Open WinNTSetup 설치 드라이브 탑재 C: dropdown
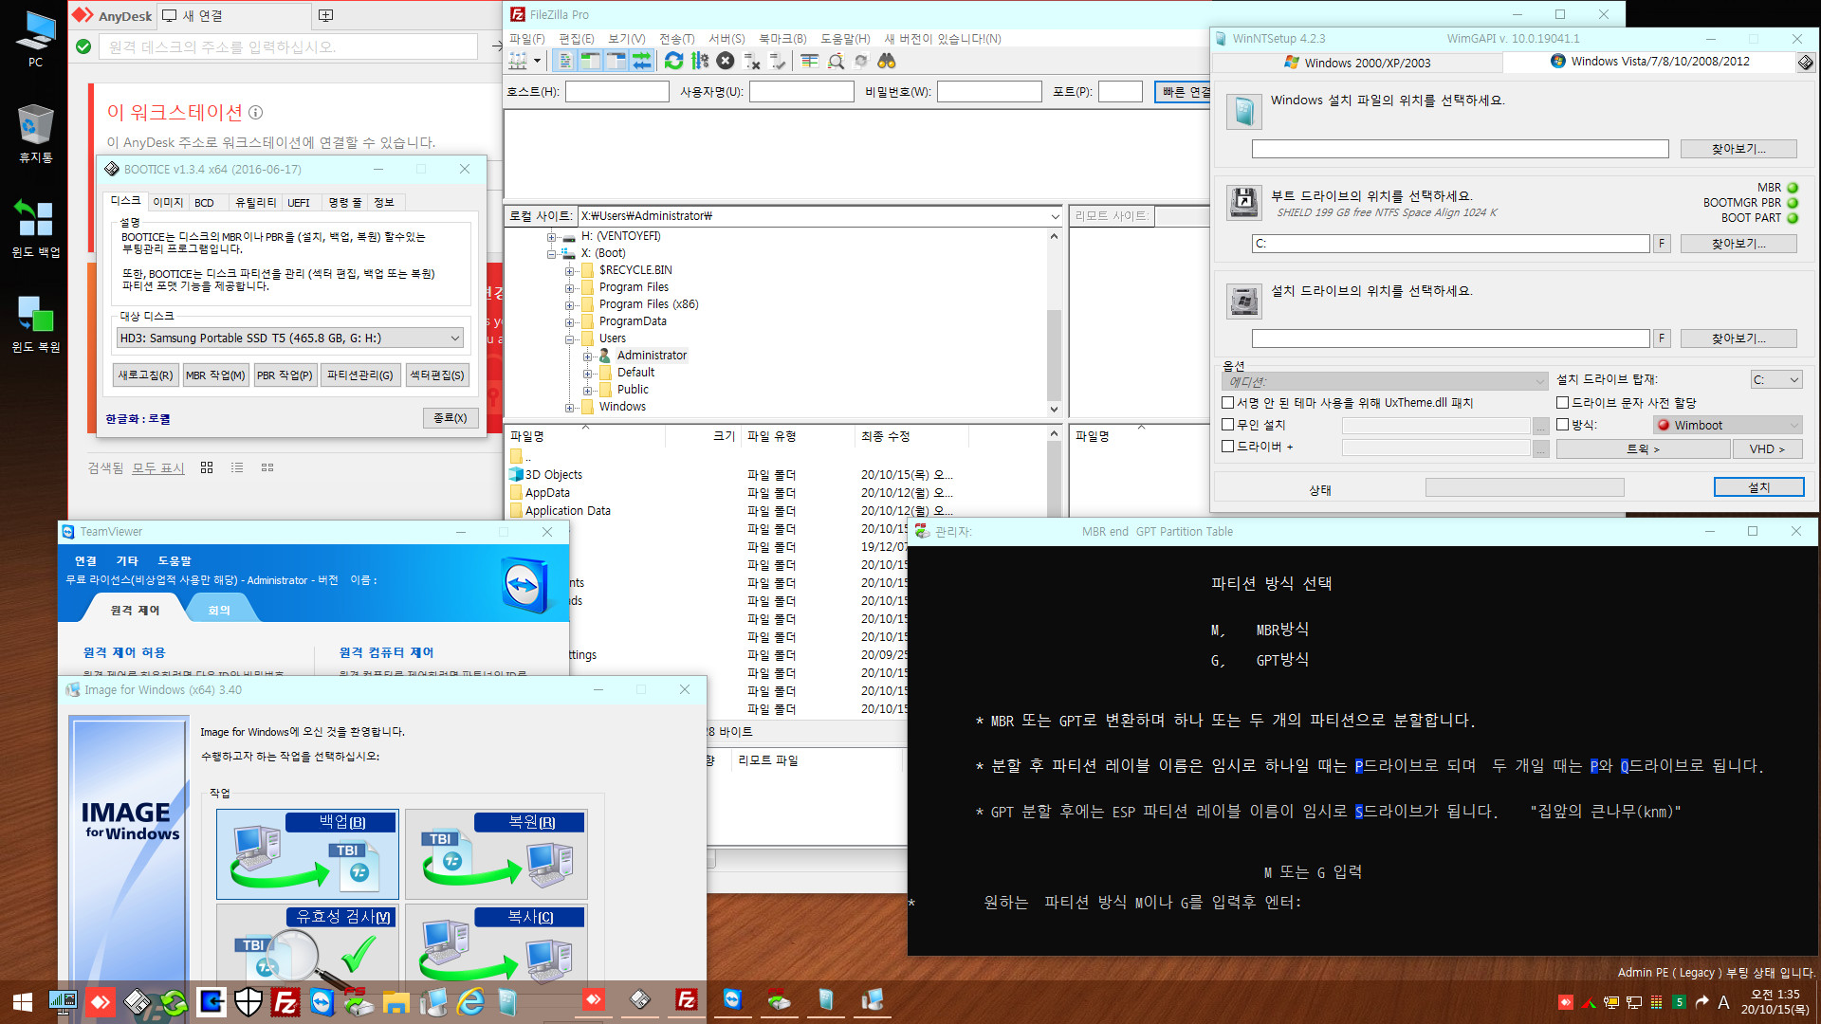This screenshot has width=1821, height=1024. click(1775, 380)
